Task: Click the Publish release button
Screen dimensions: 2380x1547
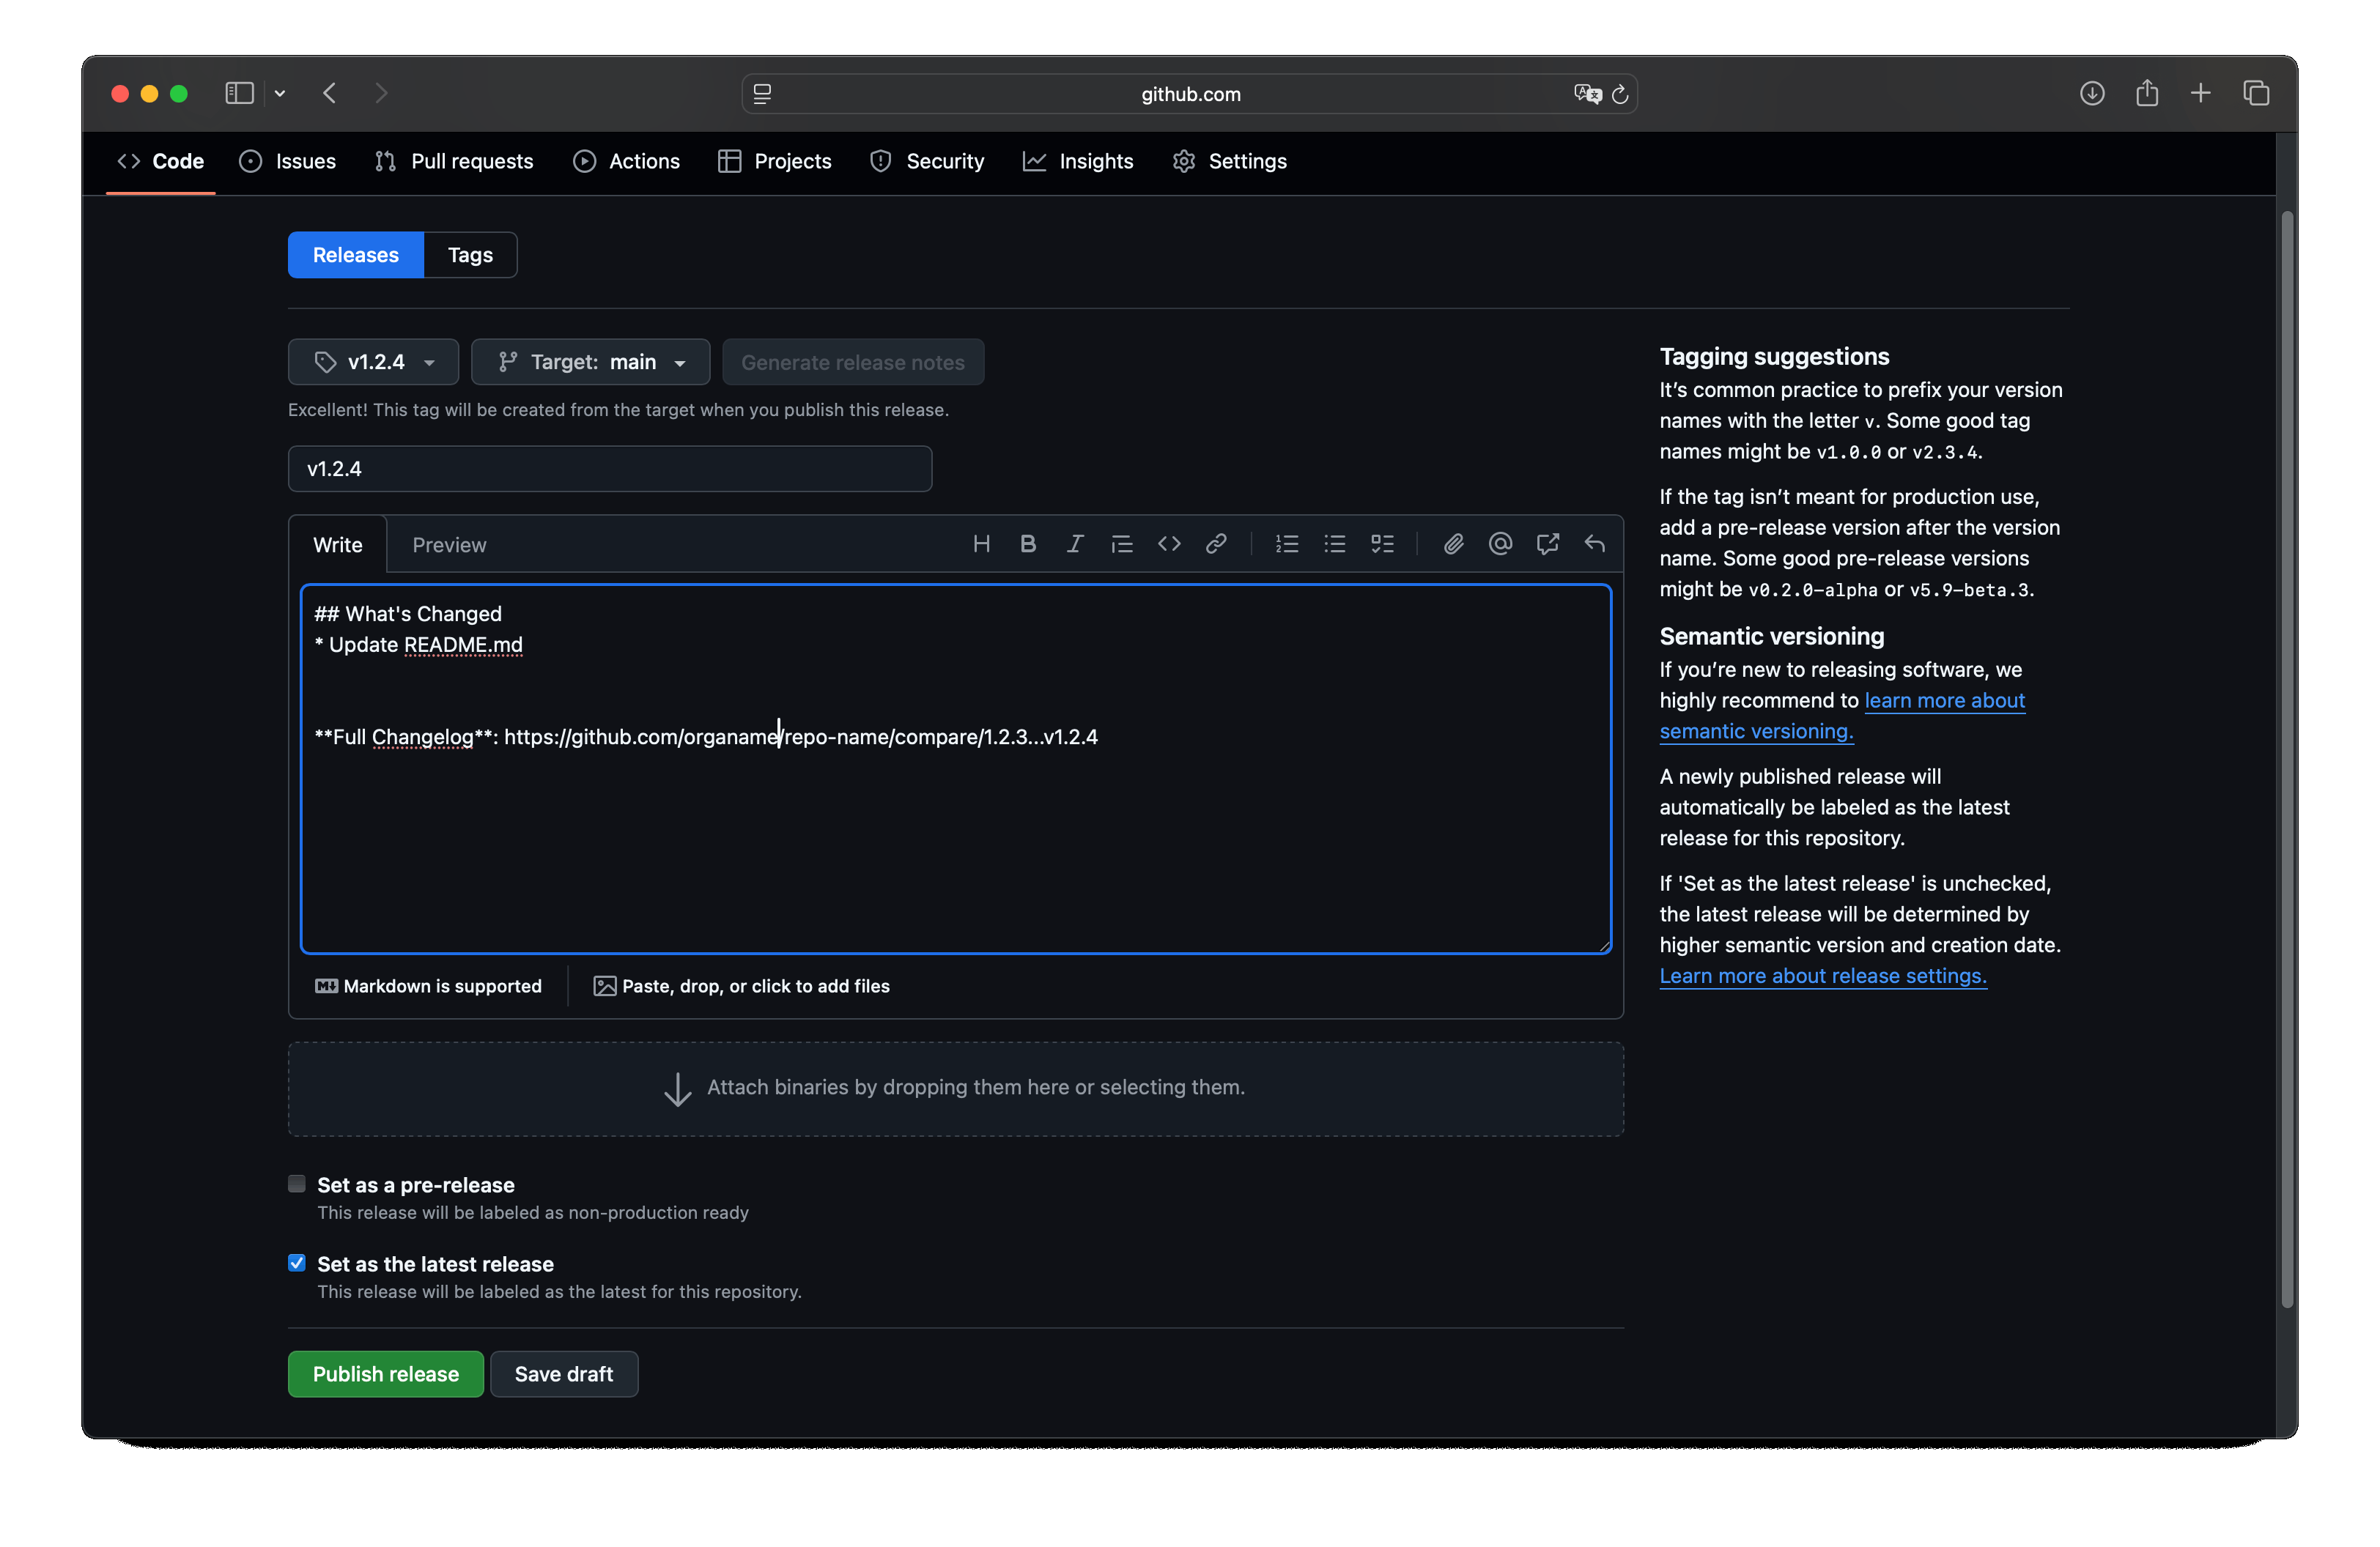Action: click(385, 1374)
